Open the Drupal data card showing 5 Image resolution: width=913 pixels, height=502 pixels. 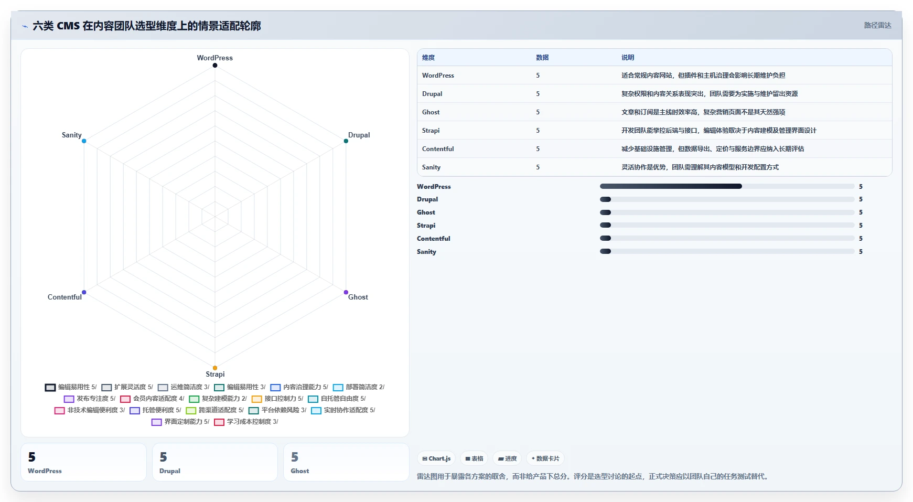pyautogui.click(x=215, y=462)
